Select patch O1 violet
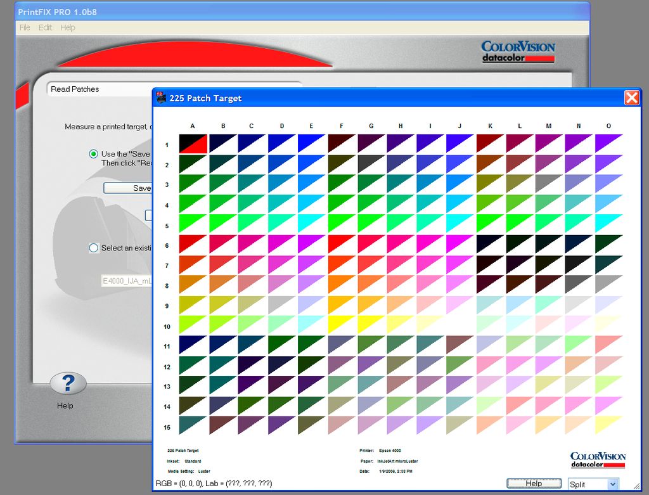The image size is (649, 495). [609, 144]
